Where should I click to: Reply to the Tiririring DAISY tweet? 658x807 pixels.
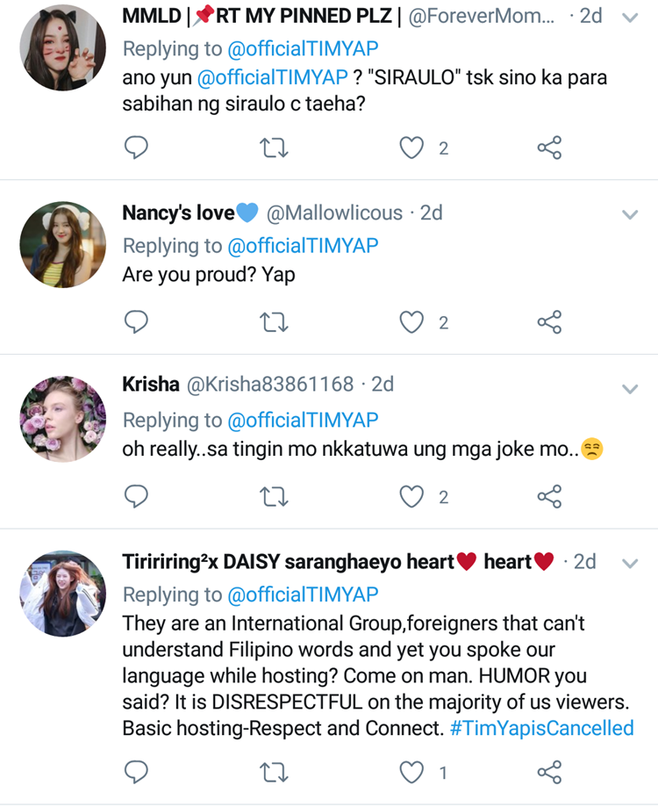(x=136, y=773)
